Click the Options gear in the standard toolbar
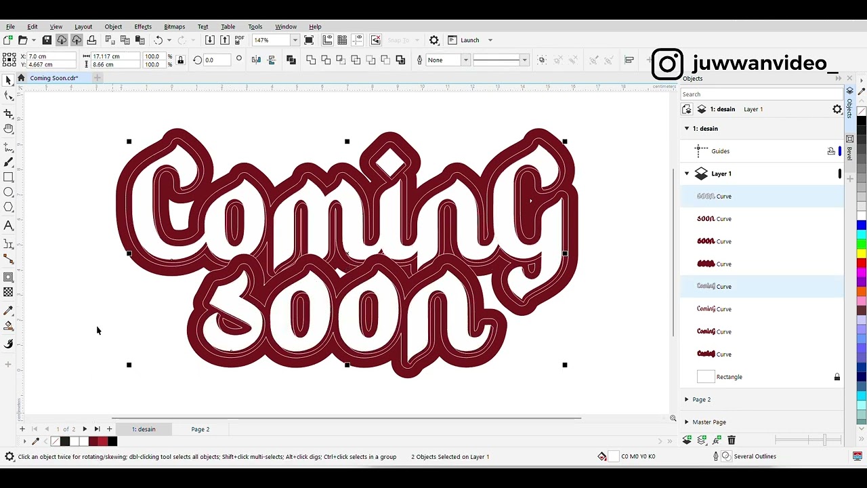This screenshot has width=867, height=488. 434,41
